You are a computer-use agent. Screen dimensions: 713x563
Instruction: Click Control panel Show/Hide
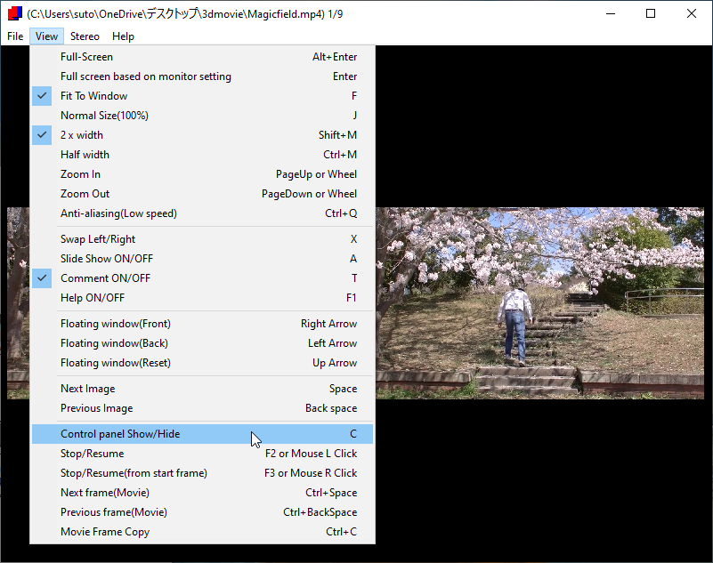click(202, 434)
